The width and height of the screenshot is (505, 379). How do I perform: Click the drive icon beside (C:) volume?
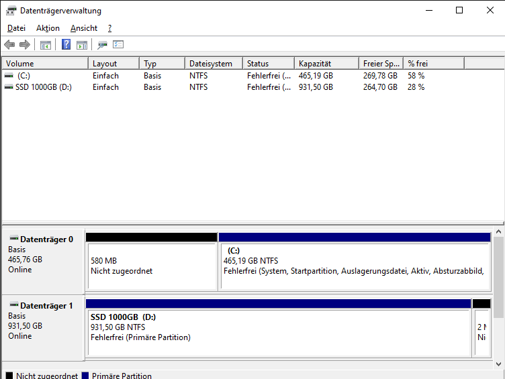coord(9,76)
